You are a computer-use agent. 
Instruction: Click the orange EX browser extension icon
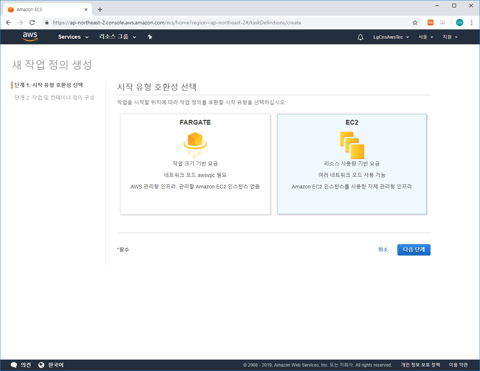click(431, 22)
